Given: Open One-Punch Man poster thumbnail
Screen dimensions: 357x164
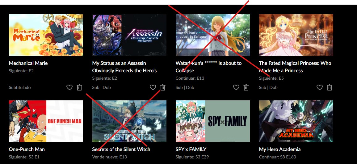Looking at the screenshot, I should tap(46, 121).
